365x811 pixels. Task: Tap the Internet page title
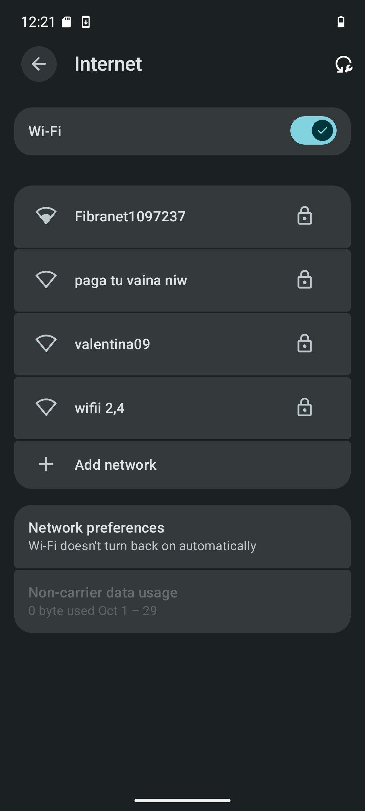[x=108, y=64]
